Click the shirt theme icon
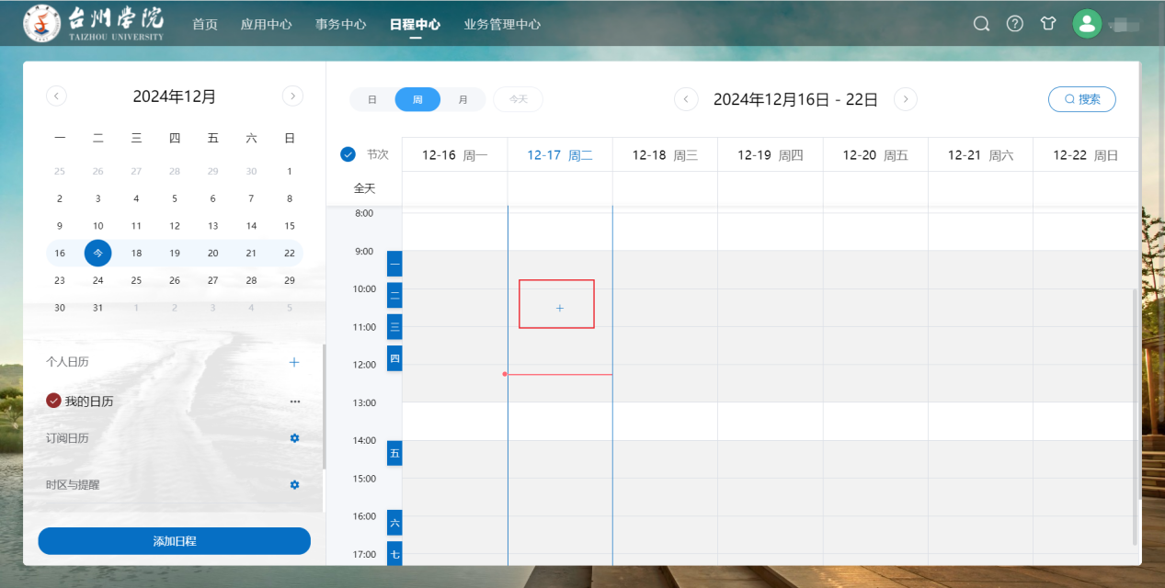Screen dimensions: 1165x588 (1048, 24)
